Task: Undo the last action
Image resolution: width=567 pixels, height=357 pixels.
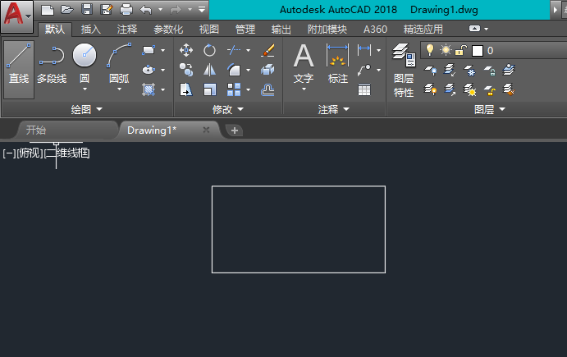Action: pos(146,10)
